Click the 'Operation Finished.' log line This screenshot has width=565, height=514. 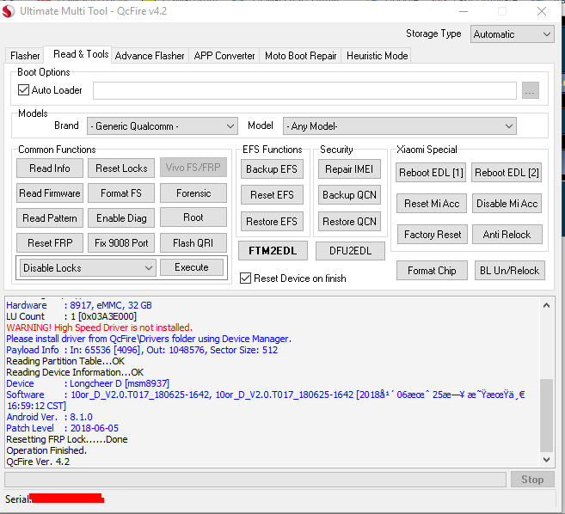(x=46, y=450)
